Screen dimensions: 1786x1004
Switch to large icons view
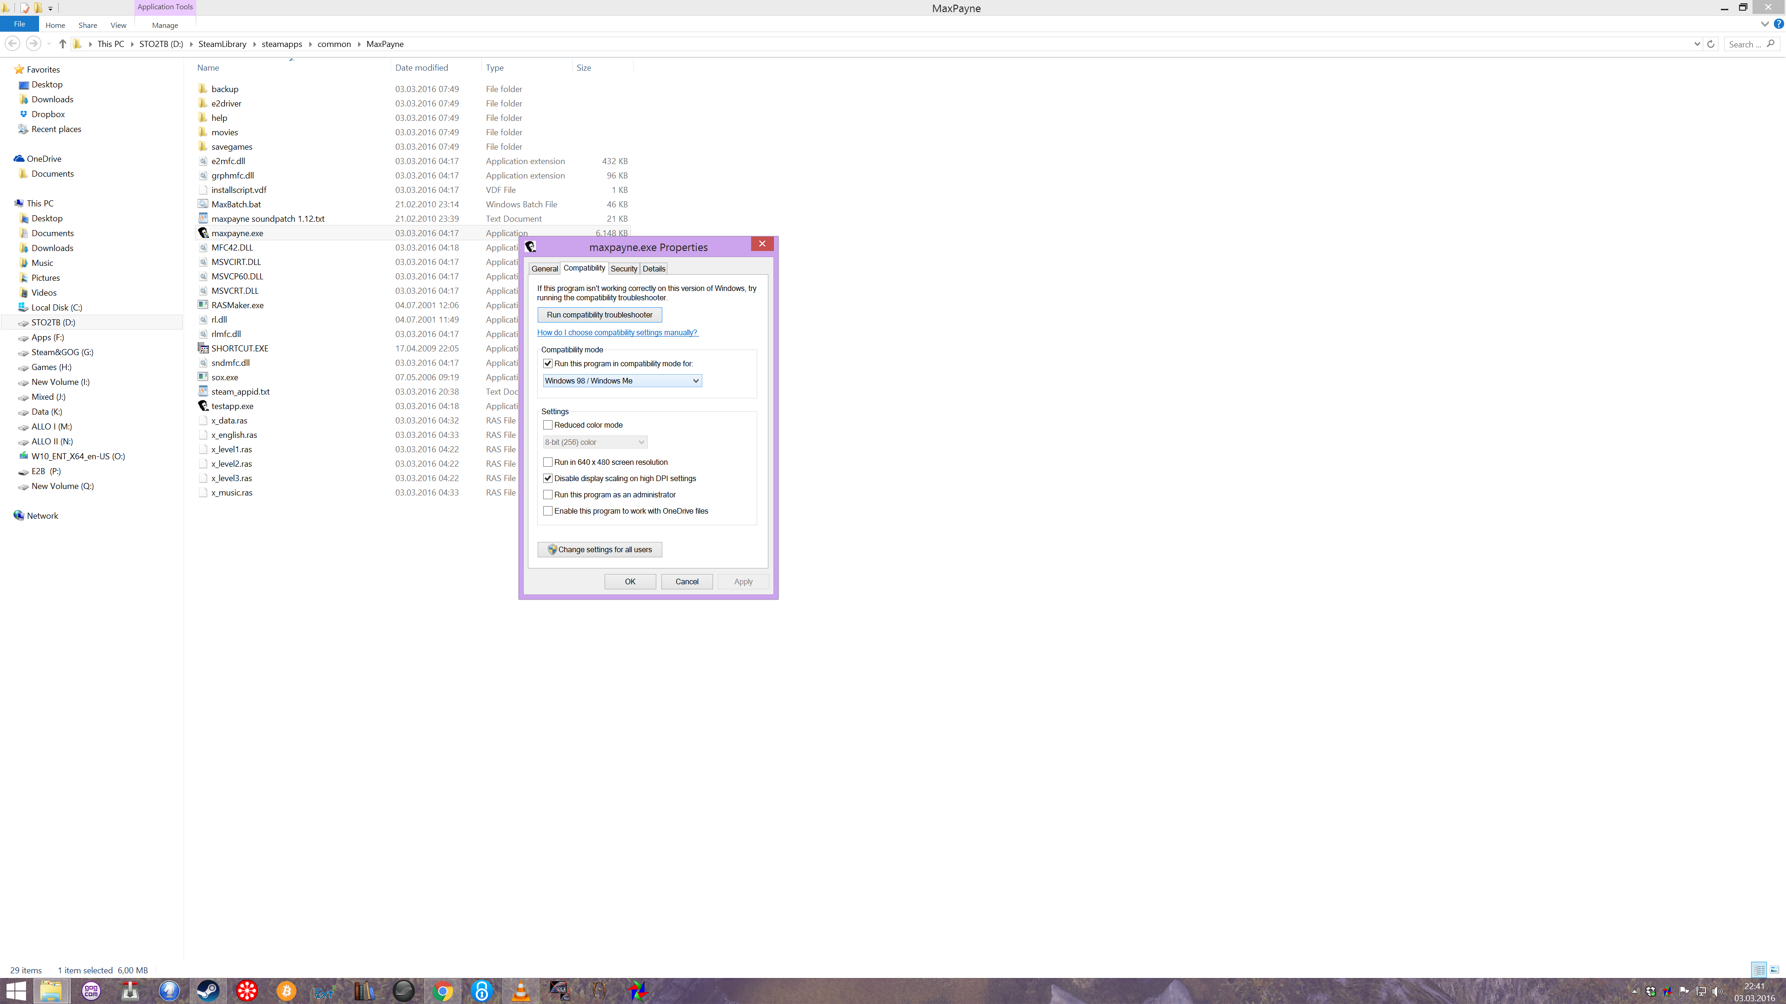[x=1774, y=969]
